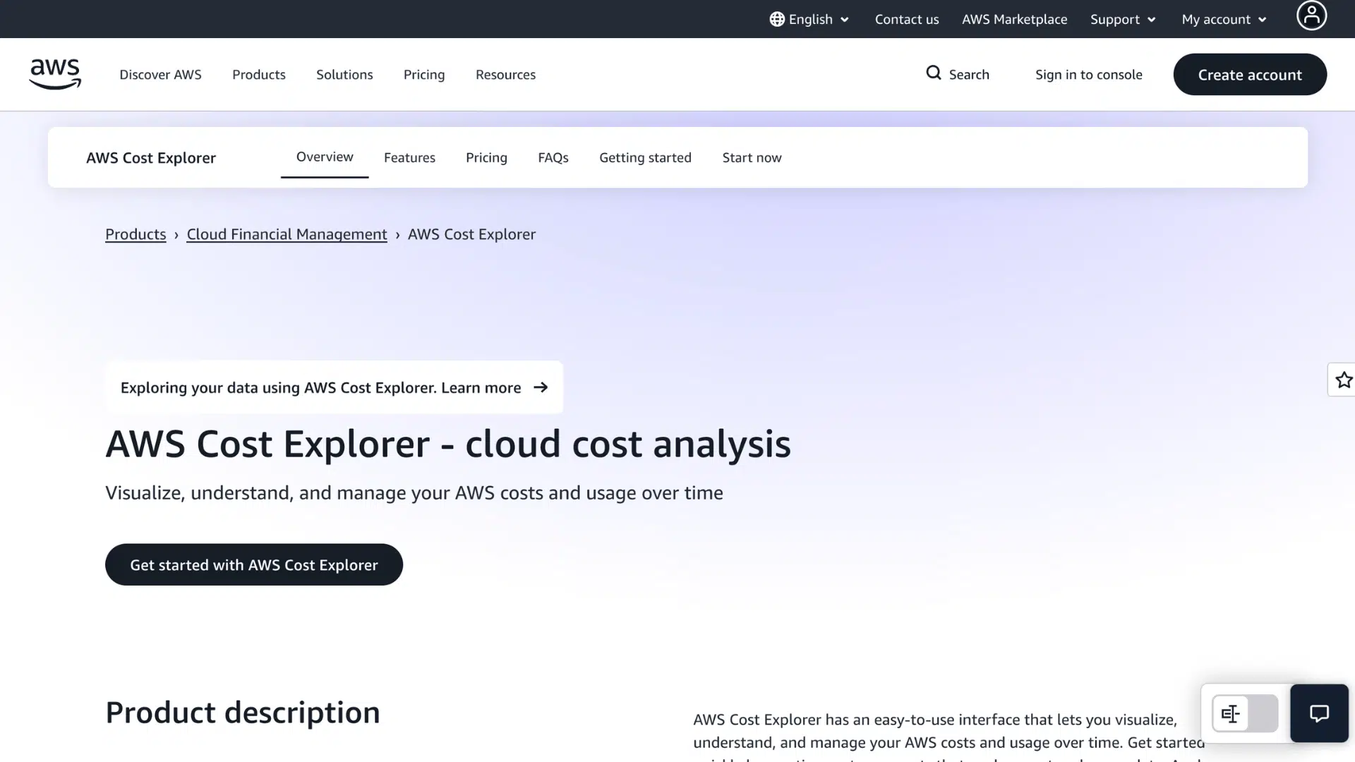Open the Getting started tab
The width and height of the screenshot is (1355, 762).
pyautogui.click(x=645, y=157)
